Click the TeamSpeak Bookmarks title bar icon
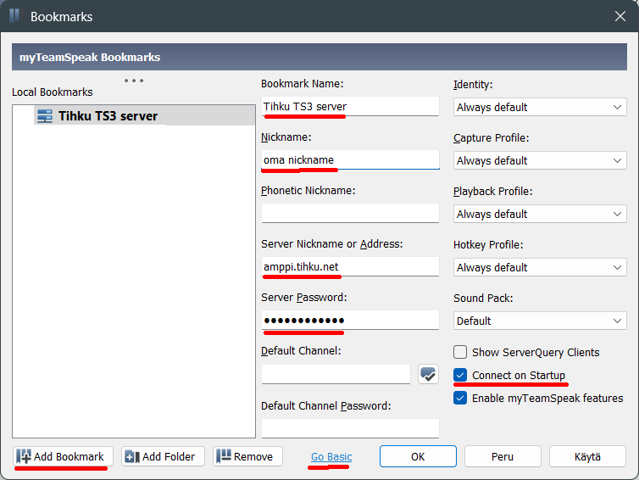 [14, 16]
